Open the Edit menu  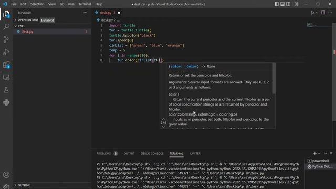click(x=23, y=4)
